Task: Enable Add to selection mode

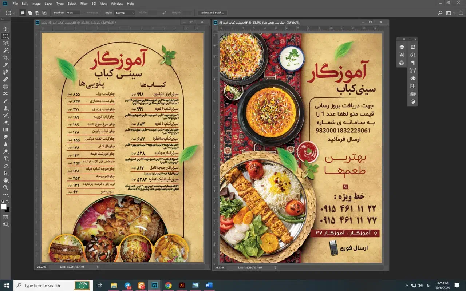Action: tap(30, 13)
